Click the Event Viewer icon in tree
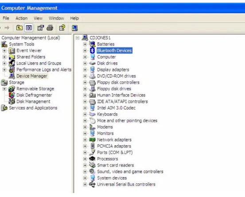 click(12, 50)
